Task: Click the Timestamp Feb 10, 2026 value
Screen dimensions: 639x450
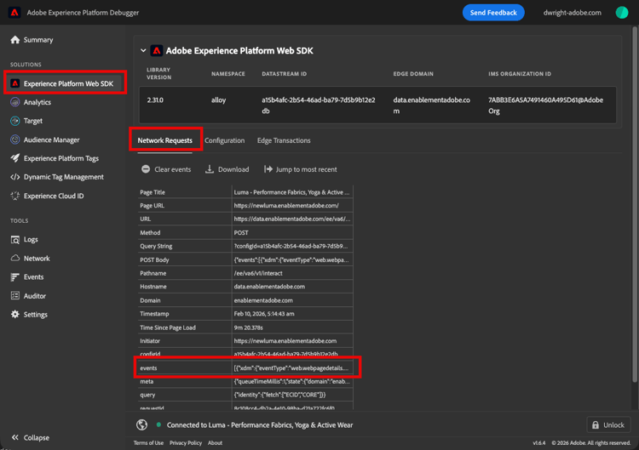Action: pyautogui.click(x=264, y=314)
